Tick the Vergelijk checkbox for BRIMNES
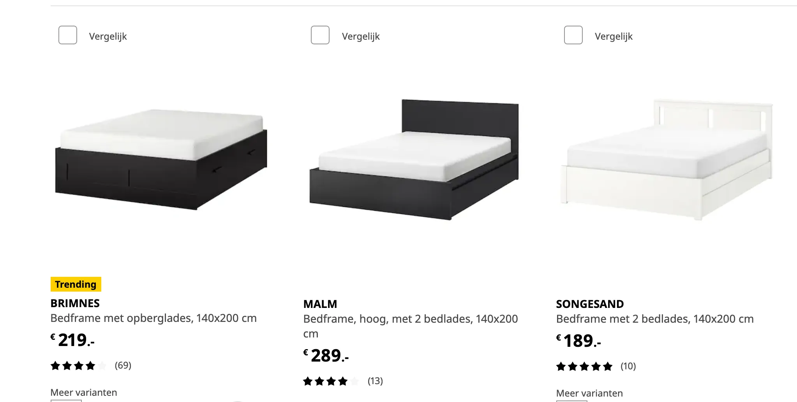 [68, 35]
